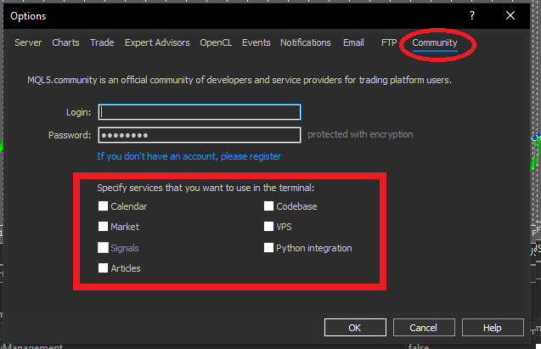The width and height of the screenshot is (541, 349).
Task: Open the Notifications tab
Action: pyautogui.click(x=305, y=42)
